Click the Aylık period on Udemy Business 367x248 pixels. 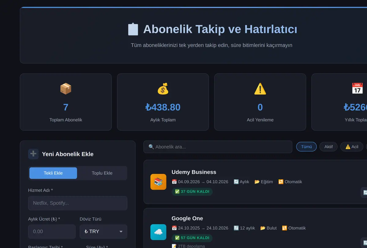241,182
